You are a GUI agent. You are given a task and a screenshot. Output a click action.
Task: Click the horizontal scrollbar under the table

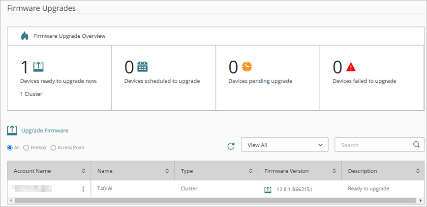pyautogui.click(x=197, y=201)
